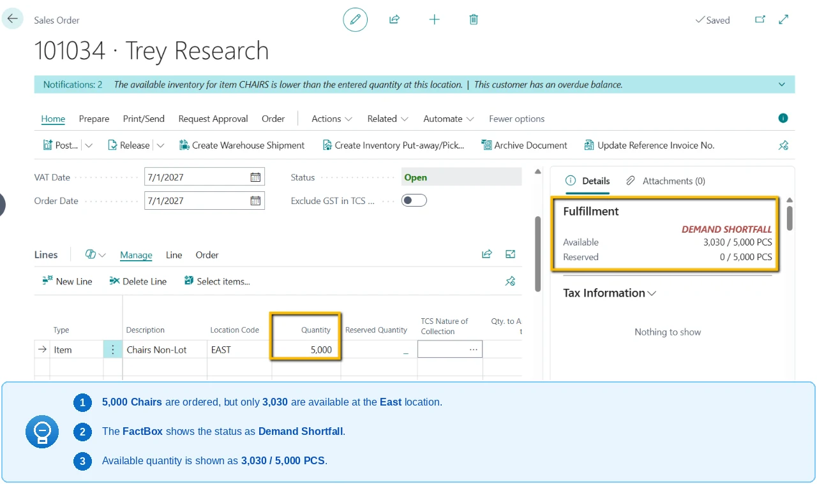Open the Request Approval menu
The image size is (817, 484).
[x=213, y=119]
